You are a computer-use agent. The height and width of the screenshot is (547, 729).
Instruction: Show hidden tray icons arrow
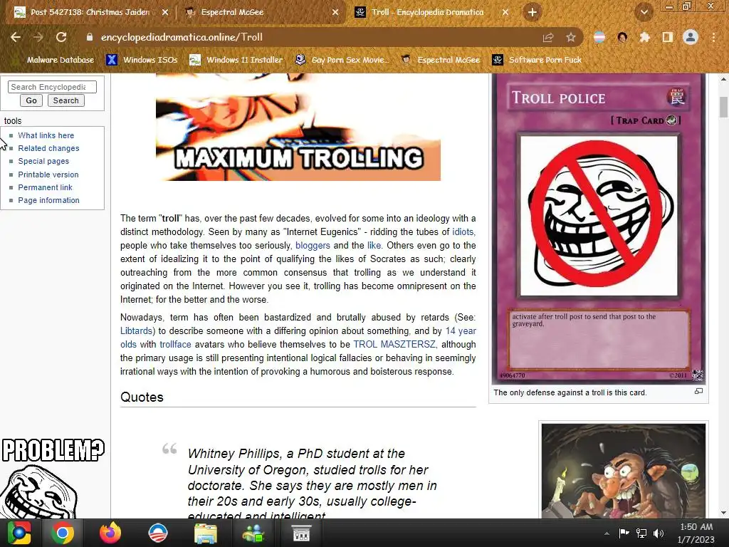[x=607, y=533]
